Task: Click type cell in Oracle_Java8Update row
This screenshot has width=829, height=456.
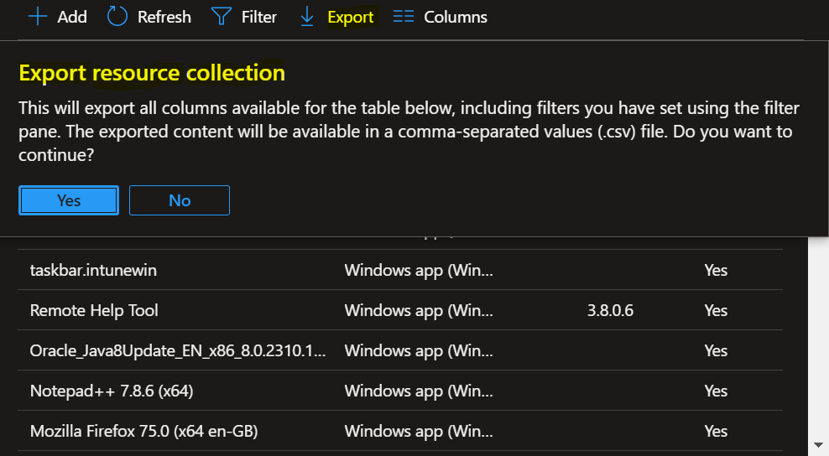Action: (x=419, y=350)
